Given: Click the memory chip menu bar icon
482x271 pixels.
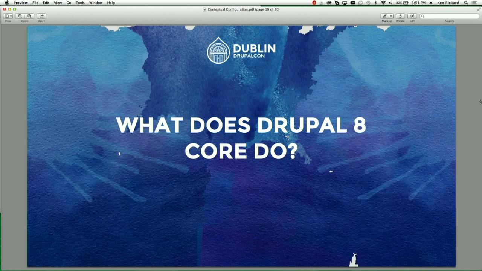Looking at the screenshot, I should (352, 3).
